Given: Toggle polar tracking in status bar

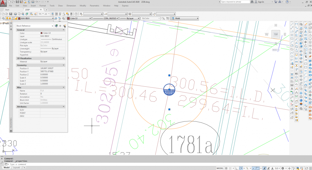Looking at the screenshot, I should (241, 168).
